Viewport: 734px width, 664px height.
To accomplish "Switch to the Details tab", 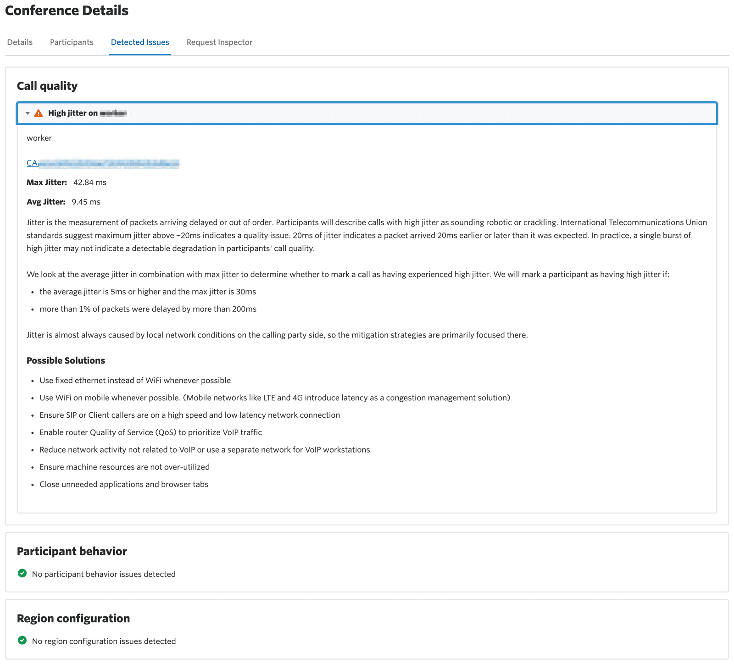I will 20,42.
